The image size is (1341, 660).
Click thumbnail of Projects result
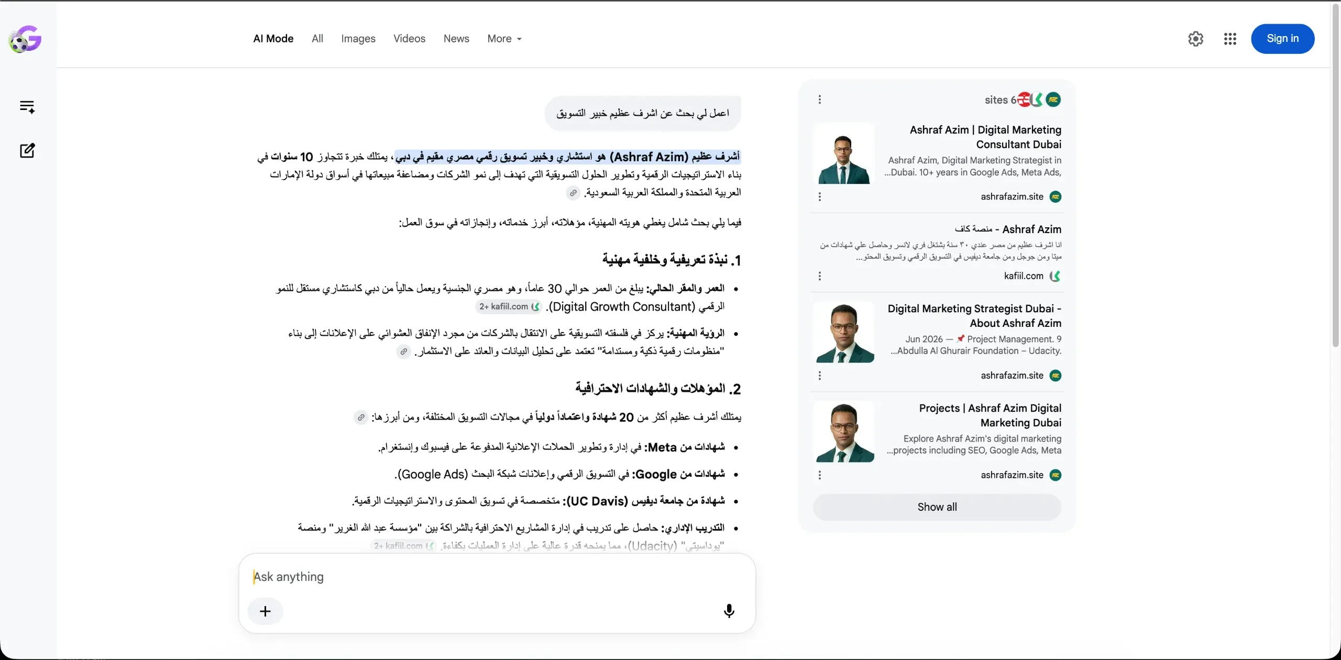point(844,432)
